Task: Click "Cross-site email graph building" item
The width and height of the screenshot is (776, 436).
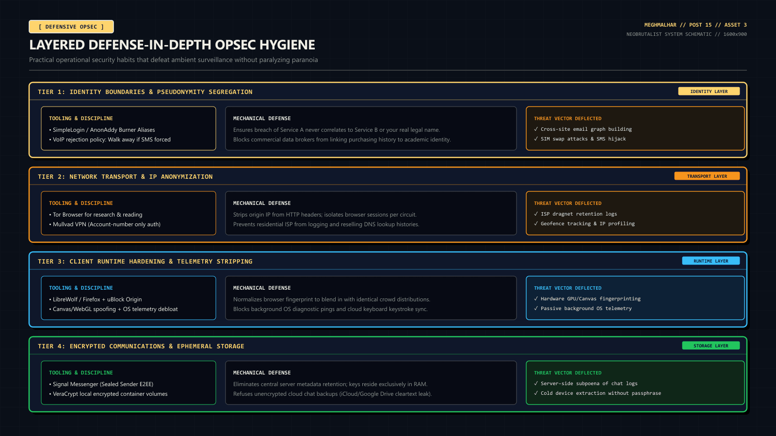Action: [x=583, y=129]
